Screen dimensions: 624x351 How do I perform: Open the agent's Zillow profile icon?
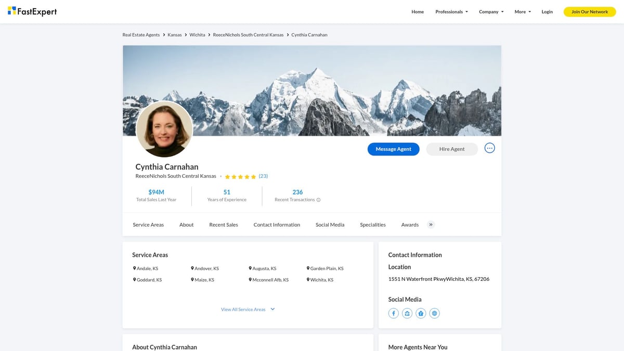tap(407, 313)
